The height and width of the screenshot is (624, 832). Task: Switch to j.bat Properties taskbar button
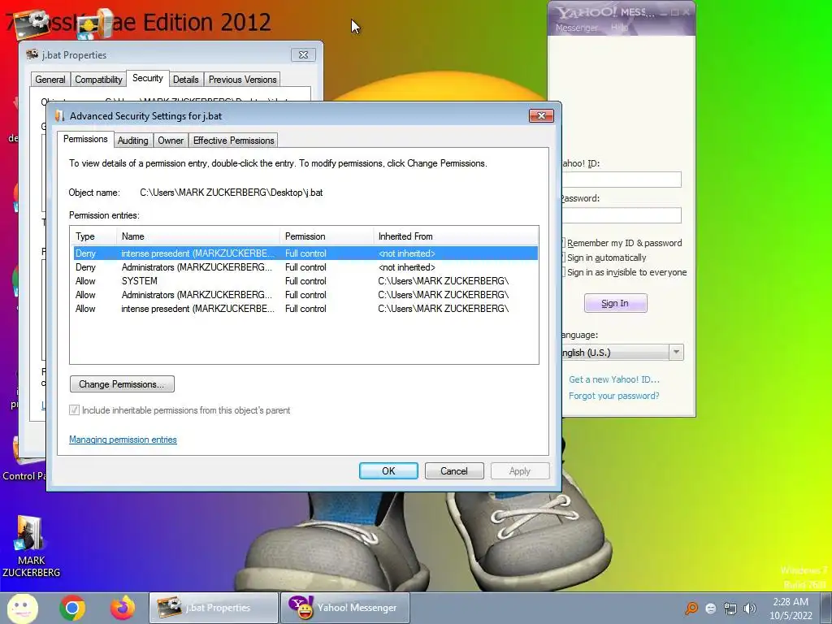tap(214, 608)
